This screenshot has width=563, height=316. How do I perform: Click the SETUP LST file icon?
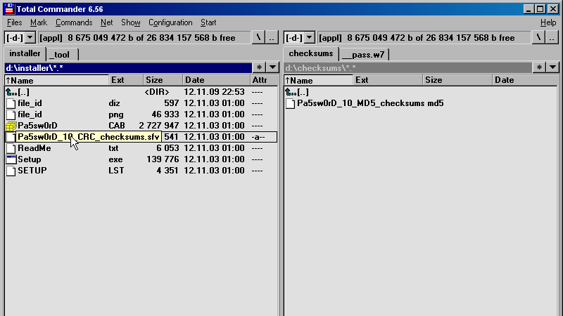[11, 171]
